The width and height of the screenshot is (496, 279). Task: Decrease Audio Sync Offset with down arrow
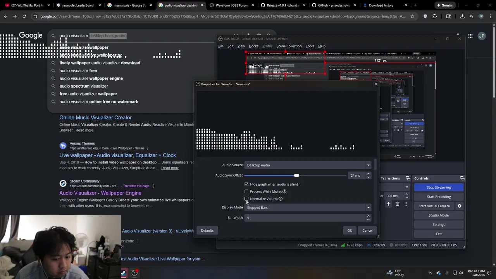[368, 177]
